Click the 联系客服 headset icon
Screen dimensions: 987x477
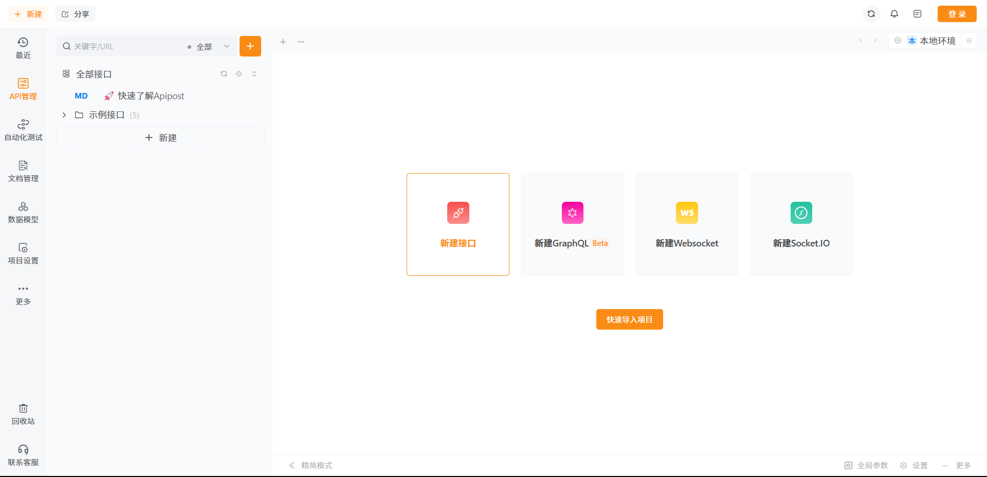point(23,450)
